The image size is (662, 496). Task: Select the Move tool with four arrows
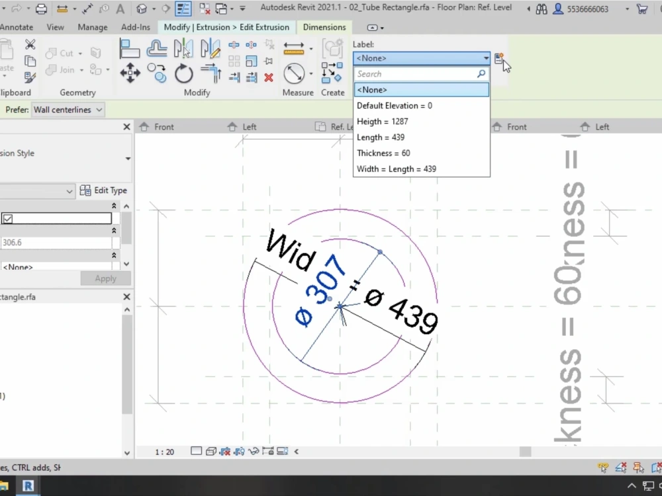pyautogui.click(x=130, y=73)
